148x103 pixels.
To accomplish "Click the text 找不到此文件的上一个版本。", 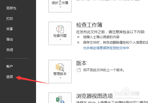I will point(104,70).
